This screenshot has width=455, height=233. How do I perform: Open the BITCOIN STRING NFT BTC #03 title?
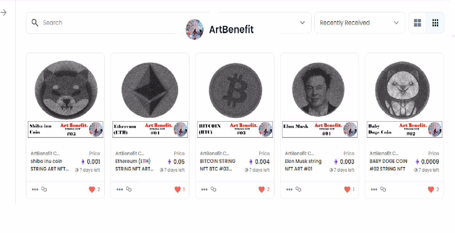pyautogui.click(x=217, y=165)
